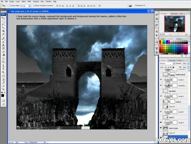This screenshot has width=191, height=144.
Task: Select the Layer 2 layer row
Action: [174, 117]
